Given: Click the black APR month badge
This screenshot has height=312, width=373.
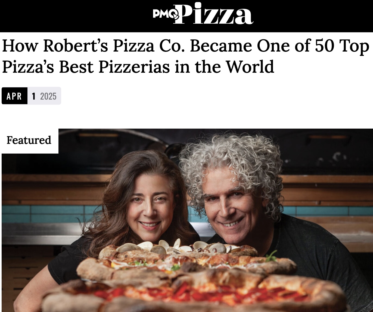Looking at the screenshot, I should click(14, 96).
